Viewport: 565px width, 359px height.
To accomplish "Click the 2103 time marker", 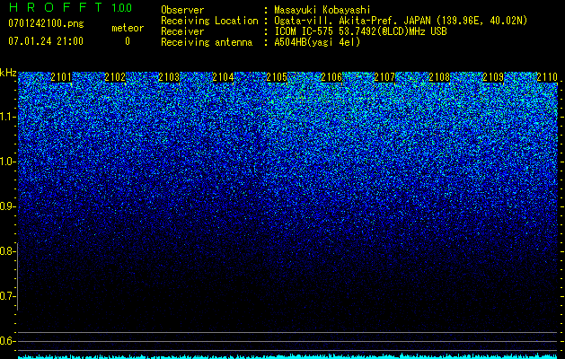I will (x=169, y=77).
